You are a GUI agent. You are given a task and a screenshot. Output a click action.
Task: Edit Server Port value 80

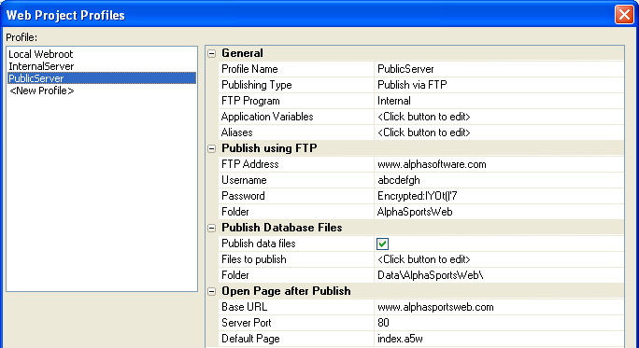499,323
